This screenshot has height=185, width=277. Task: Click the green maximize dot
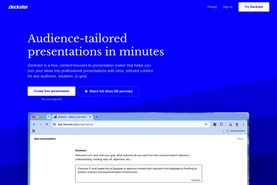(x=42, y=117)
